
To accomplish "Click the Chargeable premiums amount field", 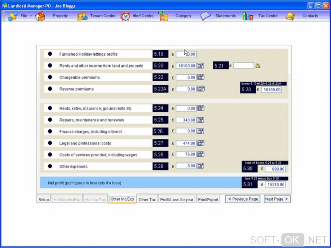I will click(186, 77).
